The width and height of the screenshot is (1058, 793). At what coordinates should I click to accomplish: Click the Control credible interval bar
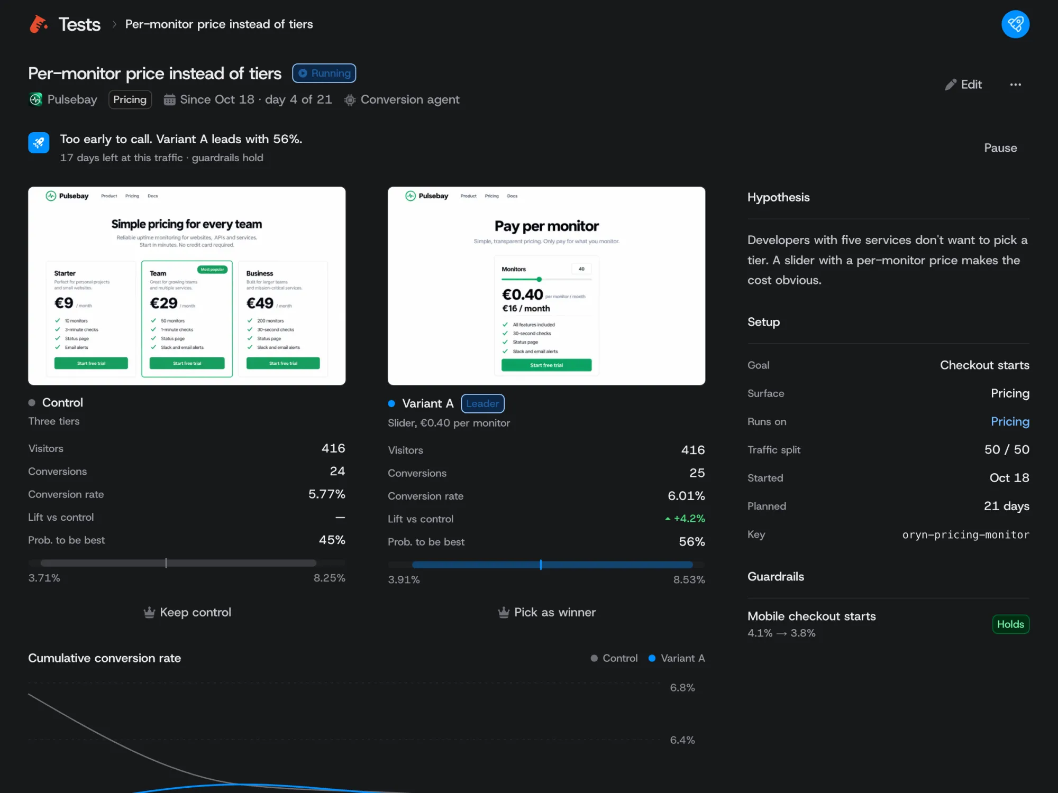point(187,563)
